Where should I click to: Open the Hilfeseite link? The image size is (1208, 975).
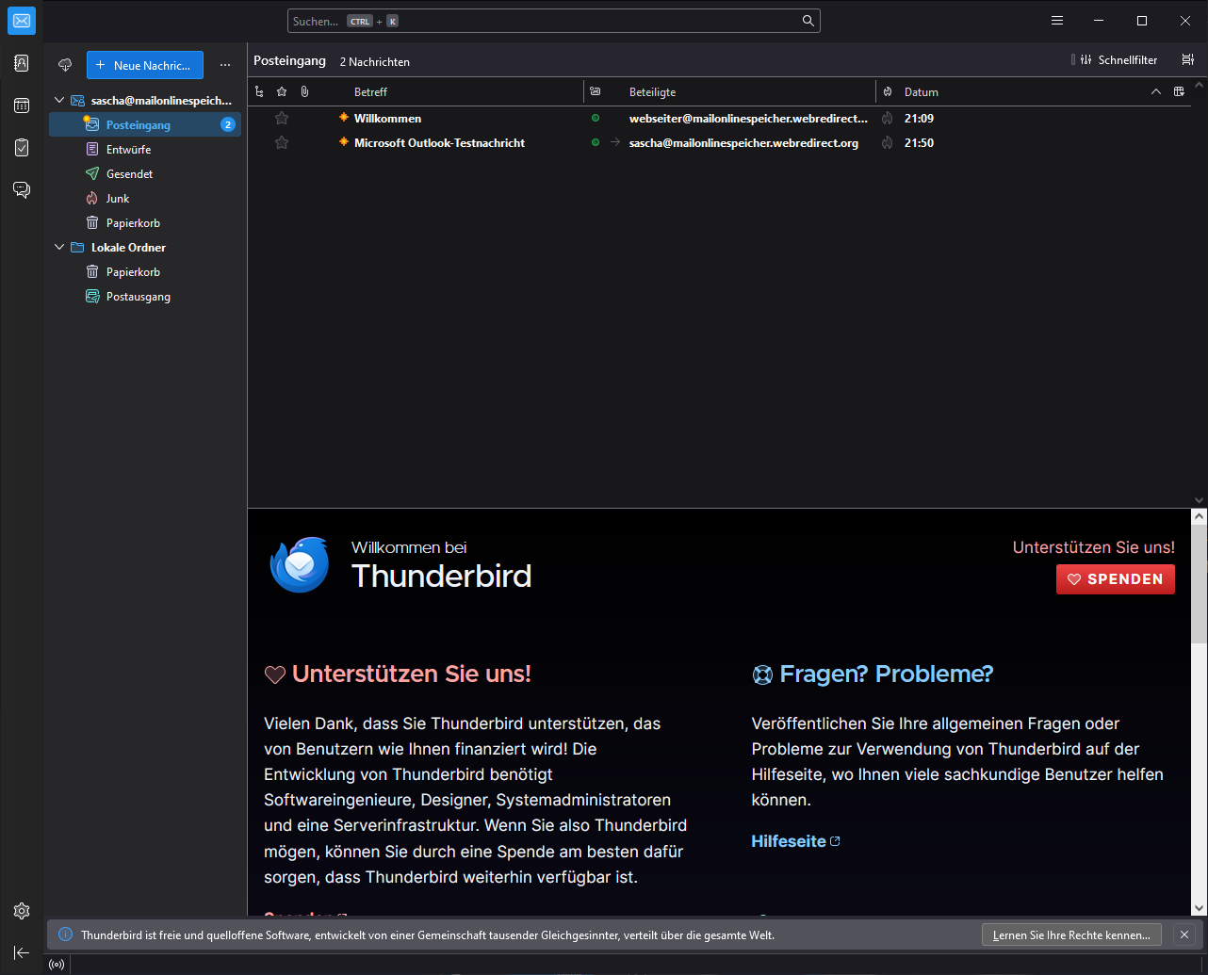pos(795,841)
